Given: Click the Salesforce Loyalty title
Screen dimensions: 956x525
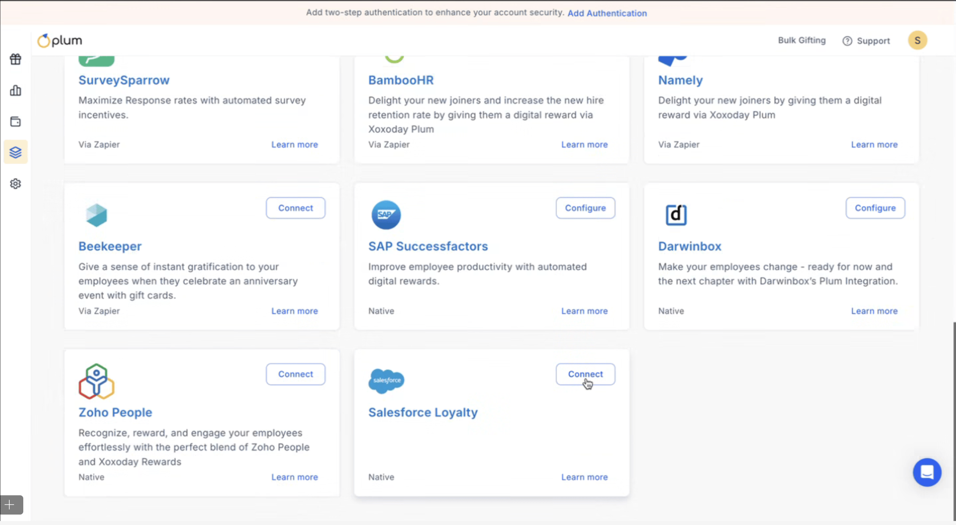Looking at the screenshot, I should click(423, 413).
